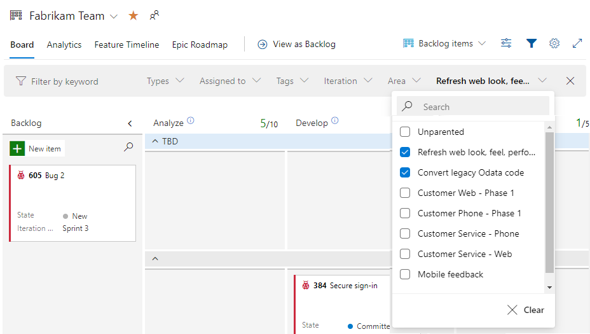
Task: Open board settings gear icon
Action: click(554, 44)
